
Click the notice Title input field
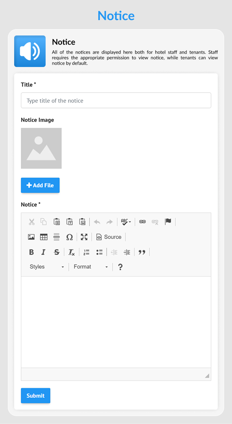116,100
